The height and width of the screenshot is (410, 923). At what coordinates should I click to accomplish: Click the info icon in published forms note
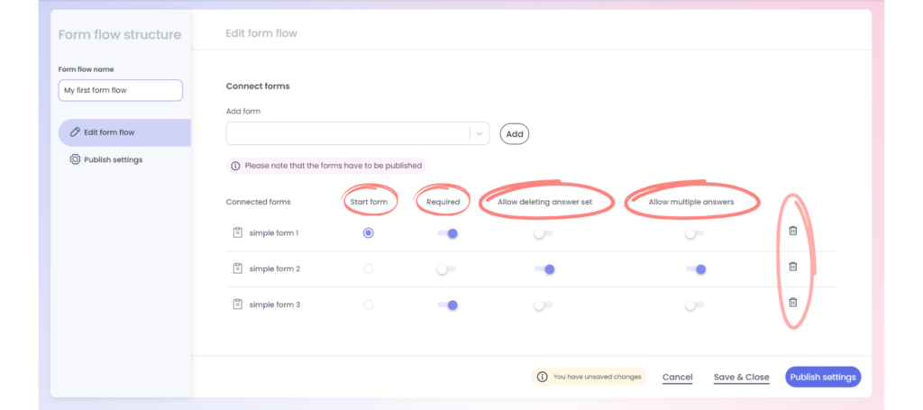pos(235,166)
